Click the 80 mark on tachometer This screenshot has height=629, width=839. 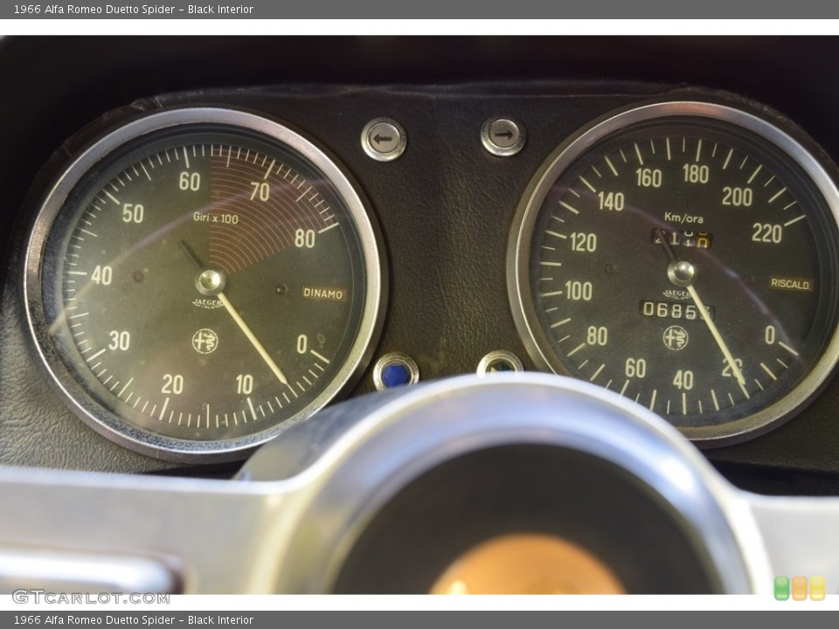coord(304,238)
